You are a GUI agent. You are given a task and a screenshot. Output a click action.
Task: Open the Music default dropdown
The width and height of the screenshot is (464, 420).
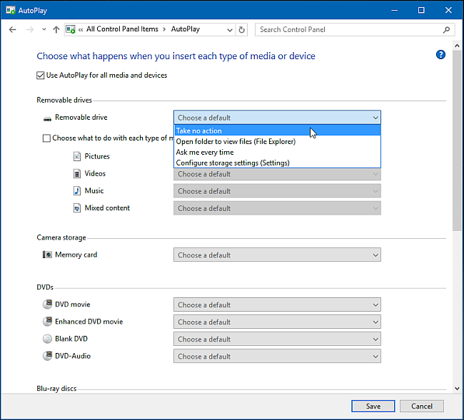pyautogui.click(x=277, y=191)
